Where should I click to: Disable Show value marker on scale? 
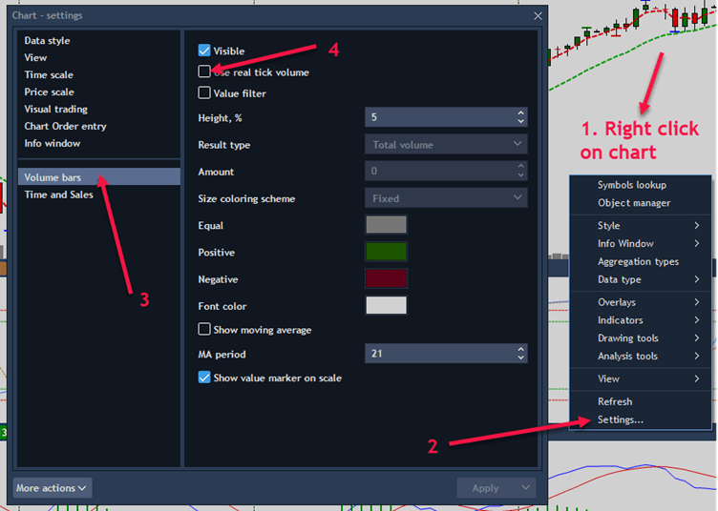(x=204, y=378)
